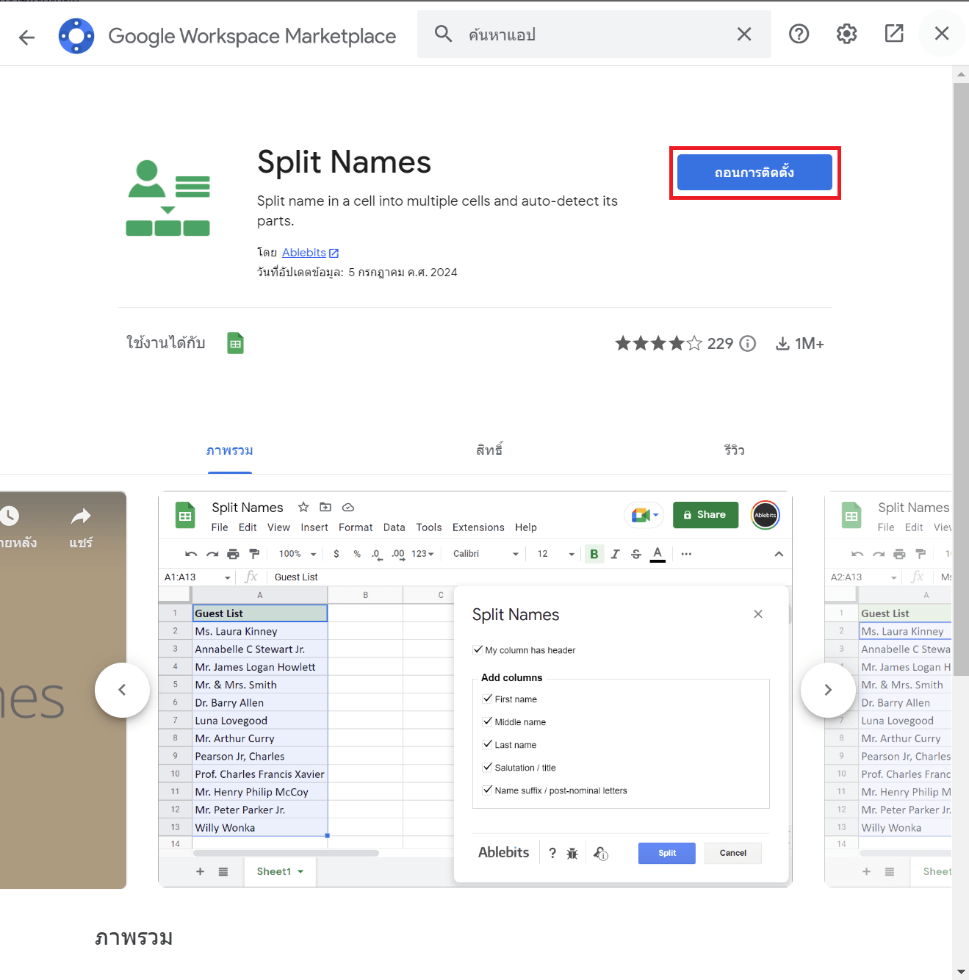Switch to the สิทธิ์ tab
The height and width of the screenshot is (980, 969).
489,450
